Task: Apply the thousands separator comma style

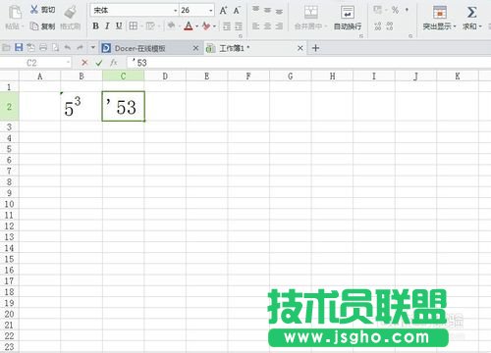Action: pos(407,10)
